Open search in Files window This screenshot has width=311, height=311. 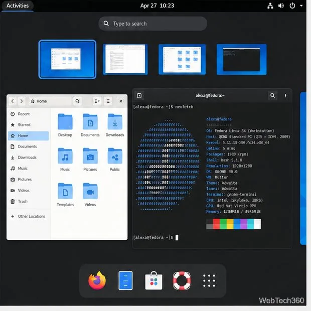[x=77, y=101]
